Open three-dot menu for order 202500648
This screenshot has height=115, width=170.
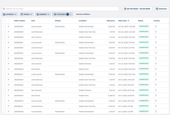point(156,111)
